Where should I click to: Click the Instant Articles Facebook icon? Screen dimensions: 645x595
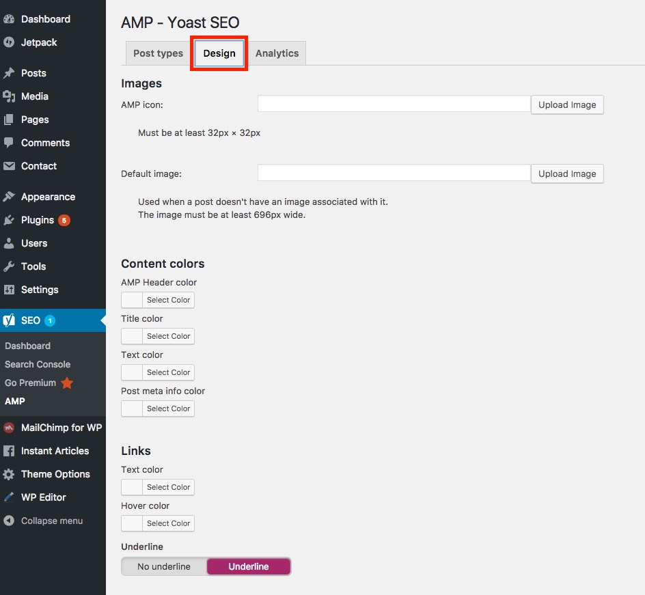point(9,451)
